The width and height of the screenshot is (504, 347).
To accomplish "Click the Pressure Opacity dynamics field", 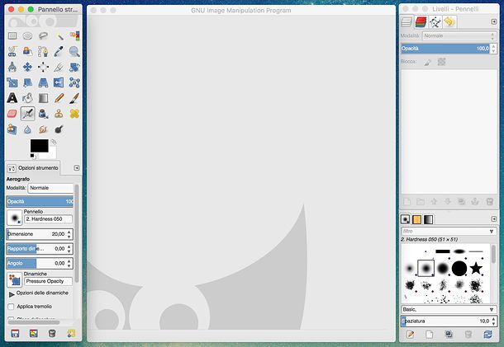I will pyautogui.click(x=49, y=281).
